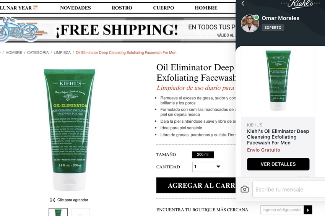Click the Lunar Year lantern icon
Screen dimensions: 325x216
point(36,8)
